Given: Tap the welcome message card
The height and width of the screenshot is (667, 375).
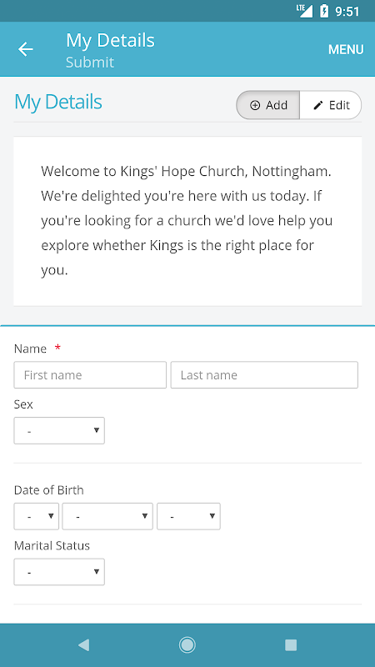Looking at the screenshot, I should [x=187, y=221].
